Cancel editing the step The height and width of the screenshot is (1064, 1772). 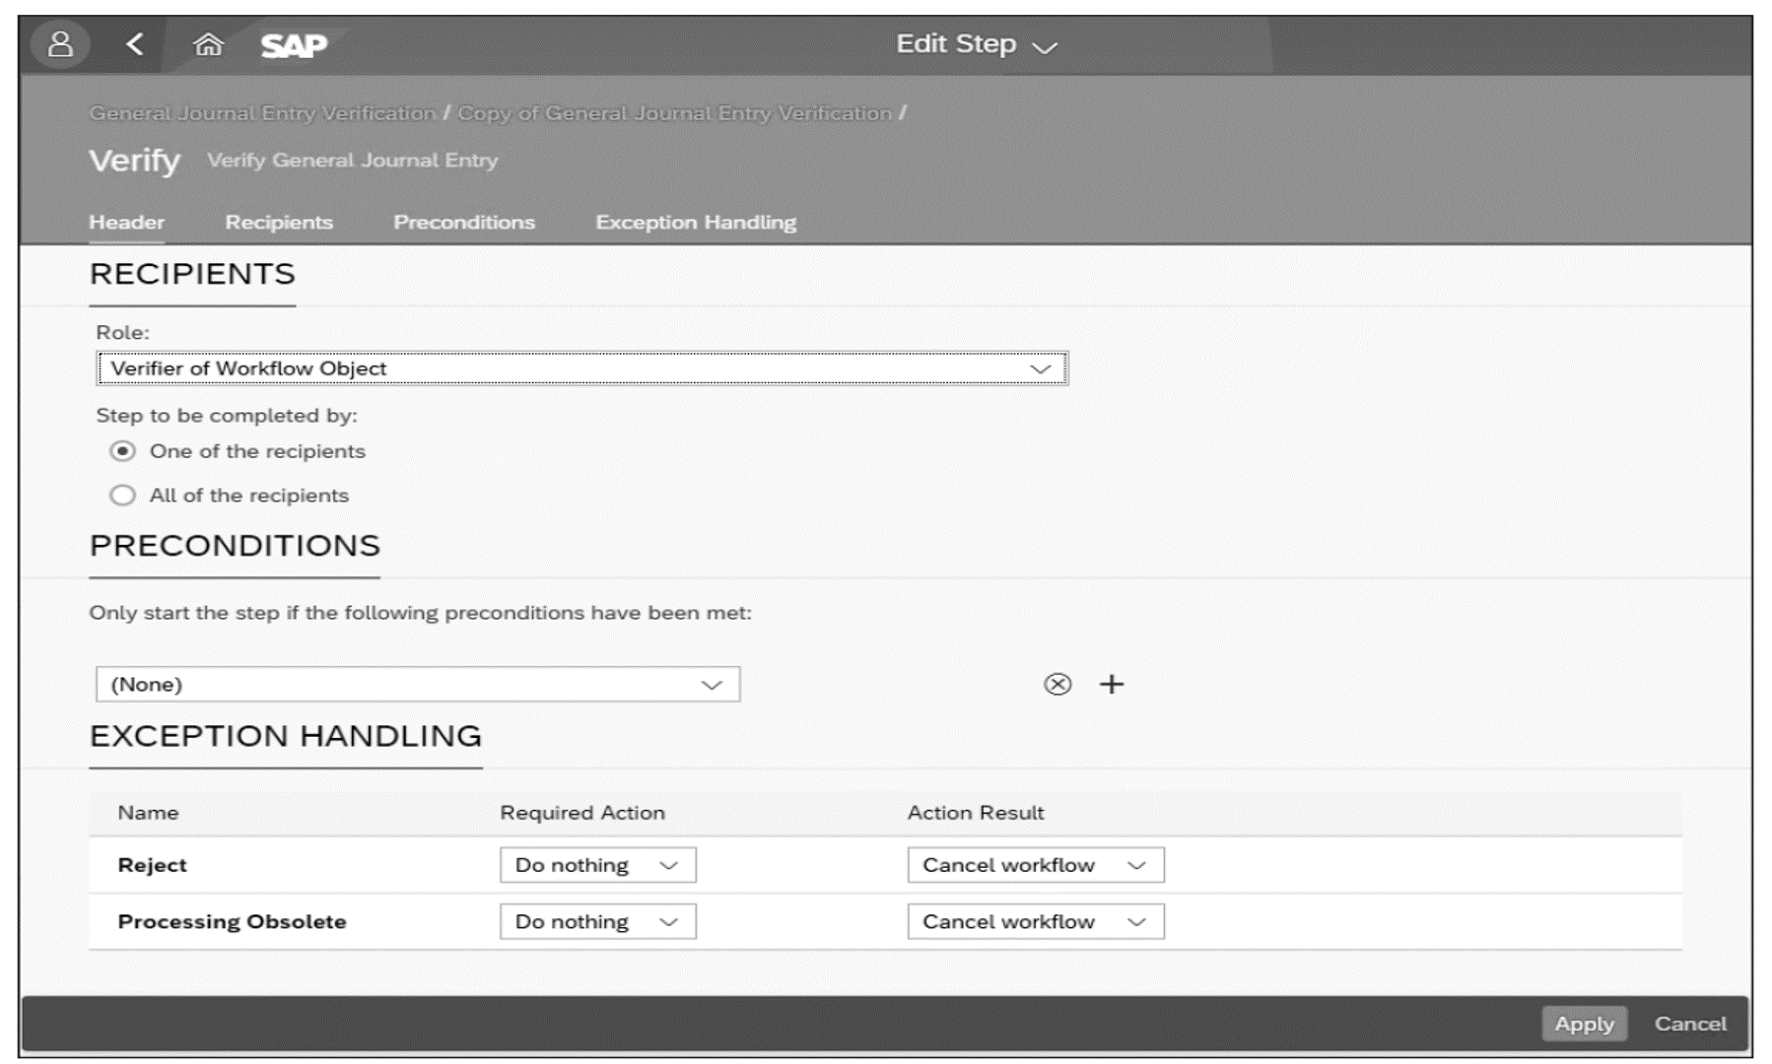[1690, 1024]
